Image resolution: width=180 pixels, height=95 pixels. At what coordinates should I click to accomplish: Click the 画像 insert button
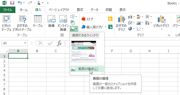coord(51,21)
